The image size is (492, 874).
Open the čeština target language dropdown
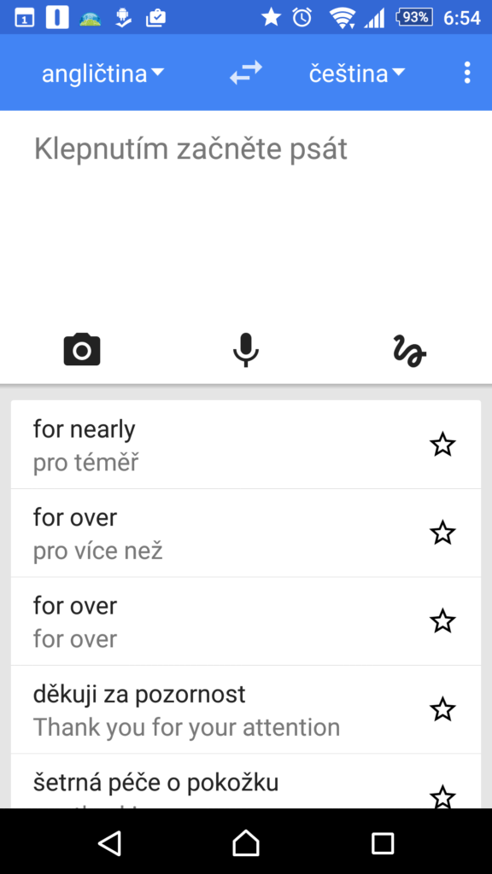(x=357, y=73)
